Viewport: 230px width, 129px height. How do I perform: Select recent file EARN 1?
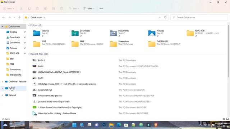41,61
